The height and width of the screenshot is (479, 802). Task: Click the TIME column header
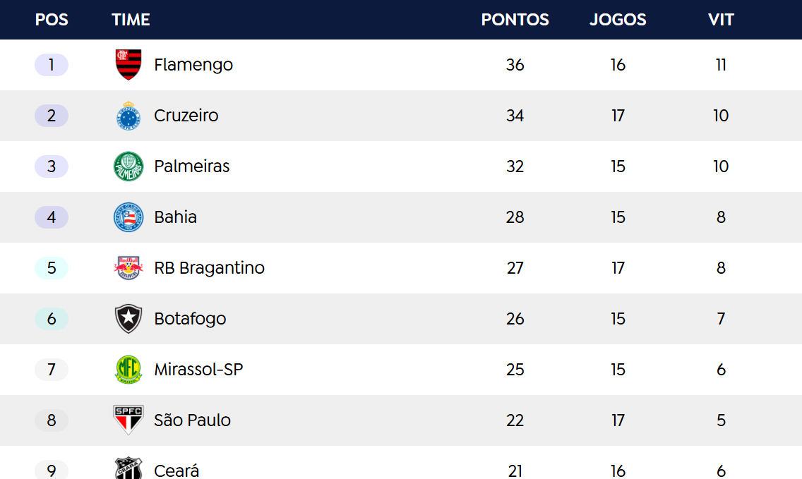click(x=131, y=20)
